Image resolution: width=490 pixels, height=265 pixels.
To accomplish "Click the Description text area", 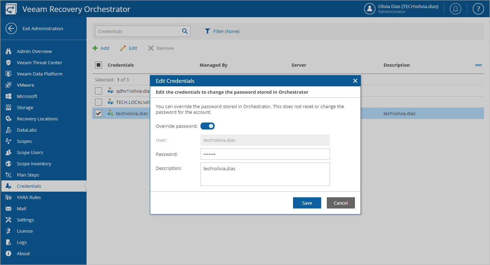I will tap(265, 174).
